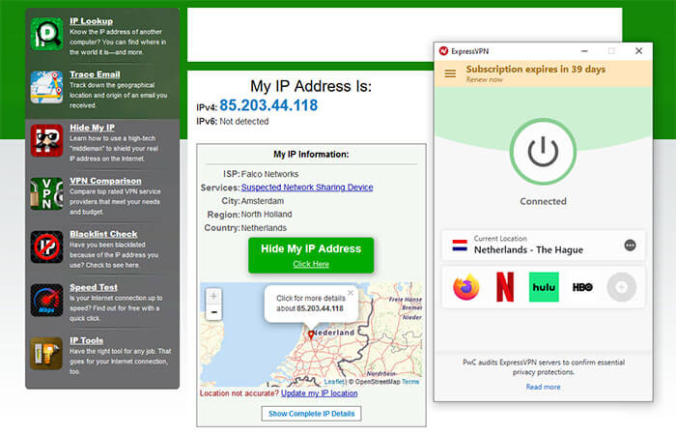
Task: Click Show Complete IP Details button
Action: (311, 414)
